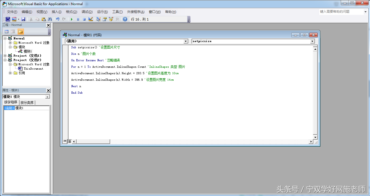Click the blue Help question mark icon
370x196 pixels.
[125, 19]
